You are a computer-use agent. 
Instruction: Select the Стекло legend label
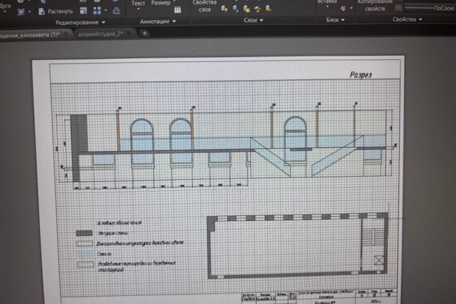tap(104, 254)
